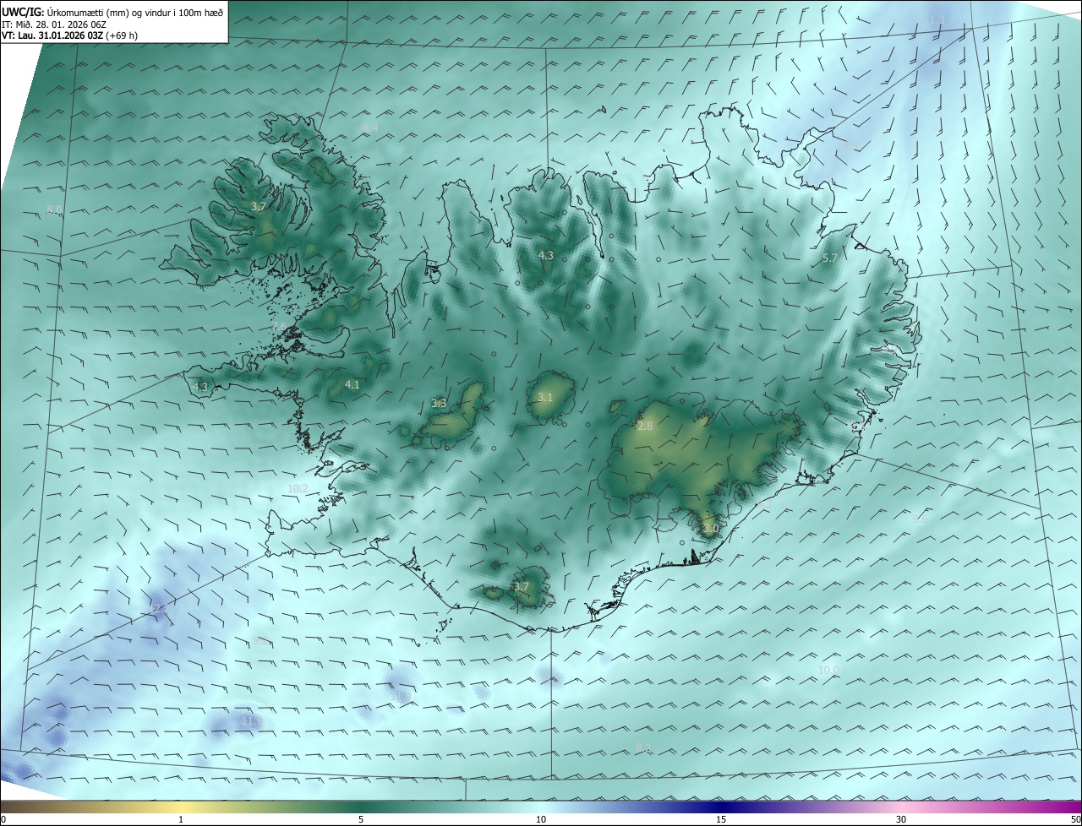Image resolution: width=1082 pixels, height=826 pixels.
Task: Click the 10.0 value over the southeast sea
Action: pyautogui.click(x=828, y=671)
